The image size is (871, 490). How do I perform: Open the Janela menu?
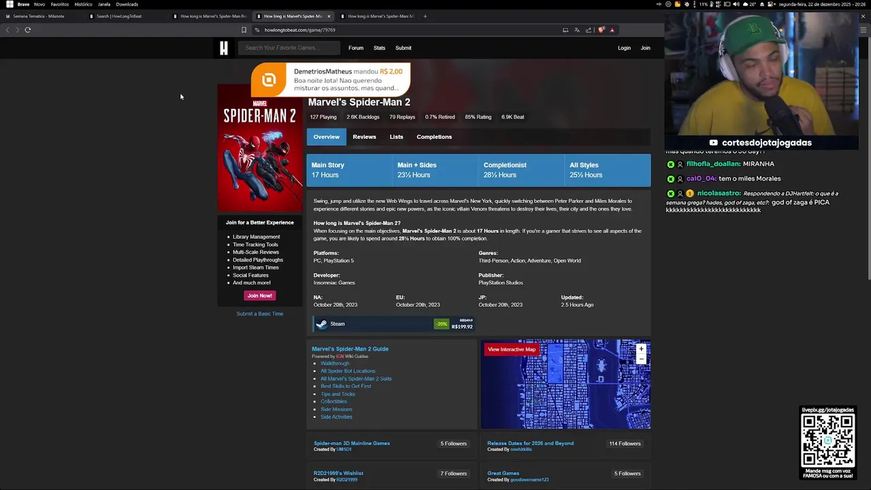(104, 4)
